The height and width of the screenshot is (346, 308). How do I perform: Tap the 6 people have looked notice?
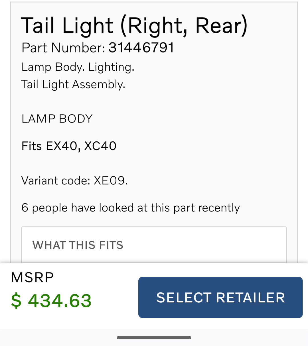130,208
